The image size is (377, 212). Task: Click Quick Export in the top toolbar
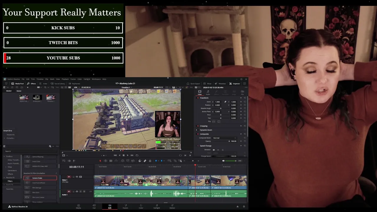[193, 84]
